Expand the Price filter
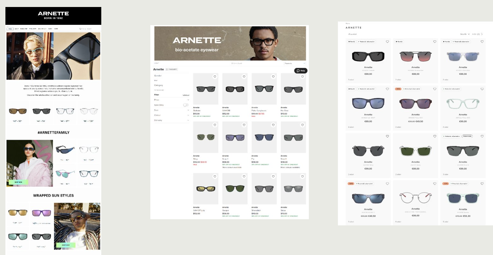This screenshot has height=255, width=493. click(172, 100)
